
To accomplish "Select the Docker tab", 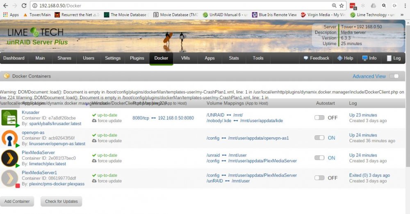I will pos(161,58).
